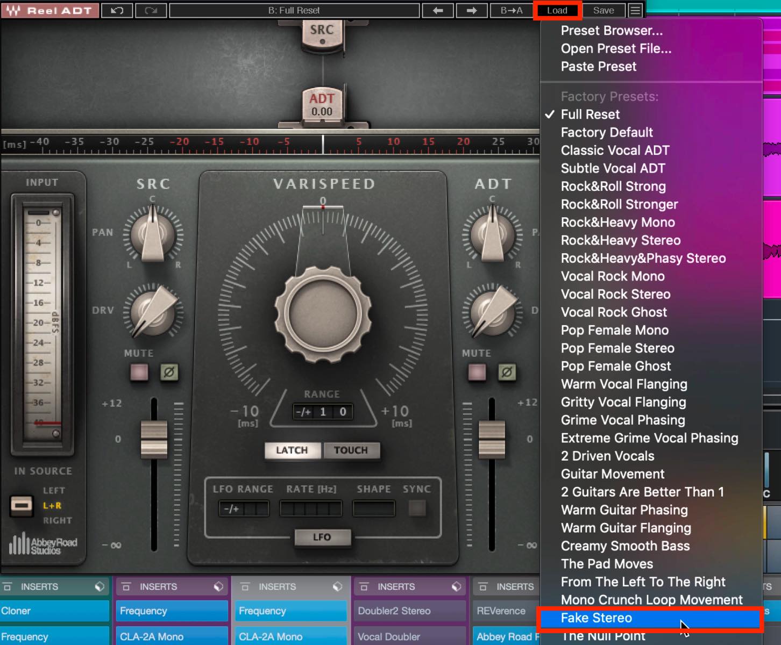Enable LATCH varispeed mode
The height and width of the screenshot is (645, 781).
(x=292, y=450)
